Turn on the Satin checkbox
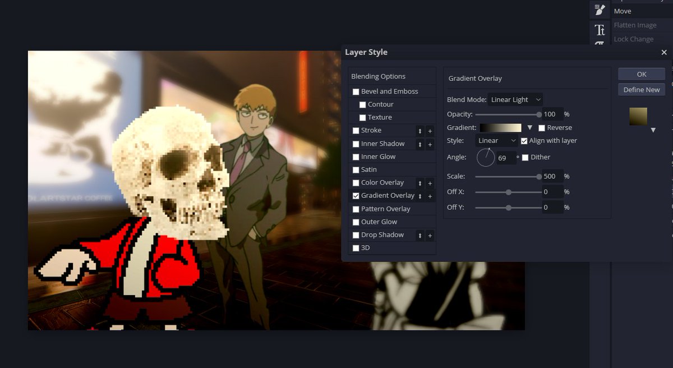 coord(356,169)
